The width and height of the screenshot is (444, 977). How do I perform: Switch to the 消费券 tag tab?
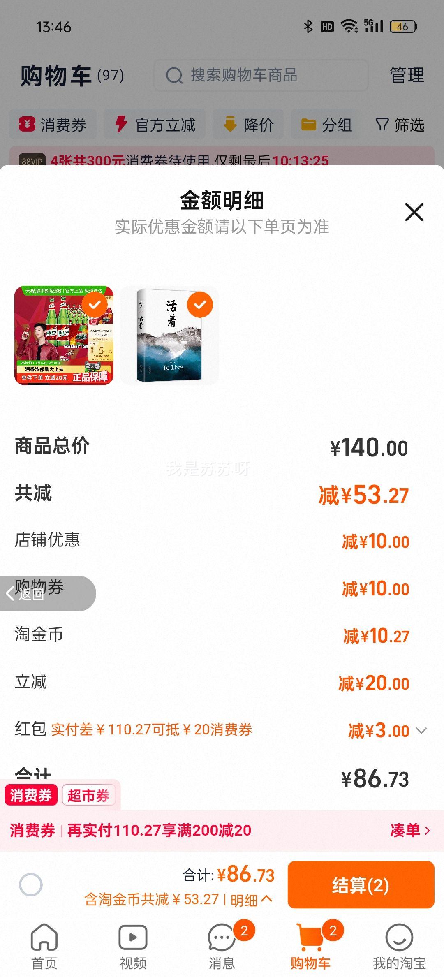pyautogui.click(x=31, y=795)
